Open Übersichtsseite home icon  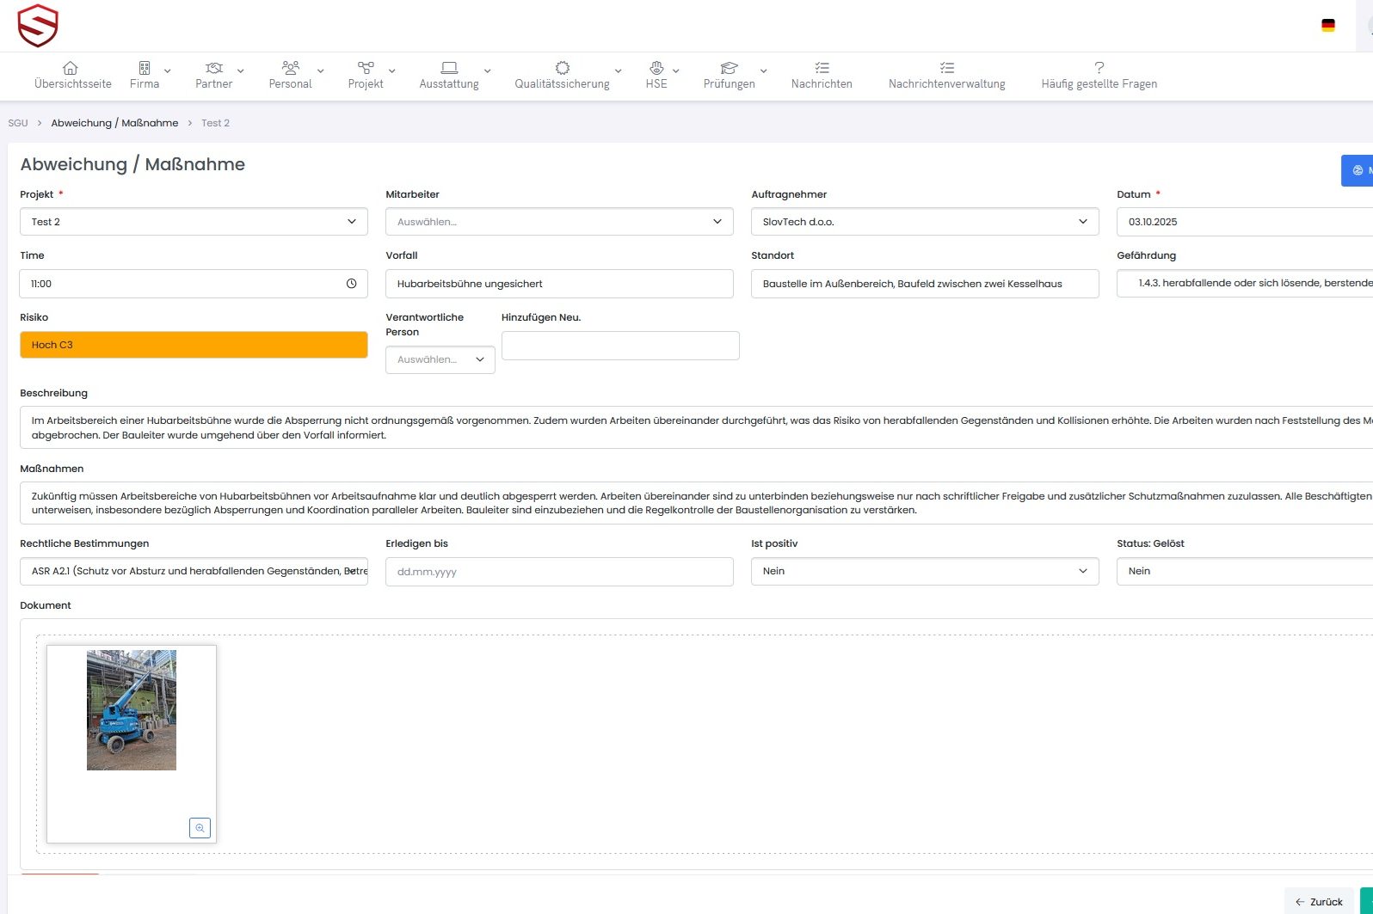[x=71, y=68]
